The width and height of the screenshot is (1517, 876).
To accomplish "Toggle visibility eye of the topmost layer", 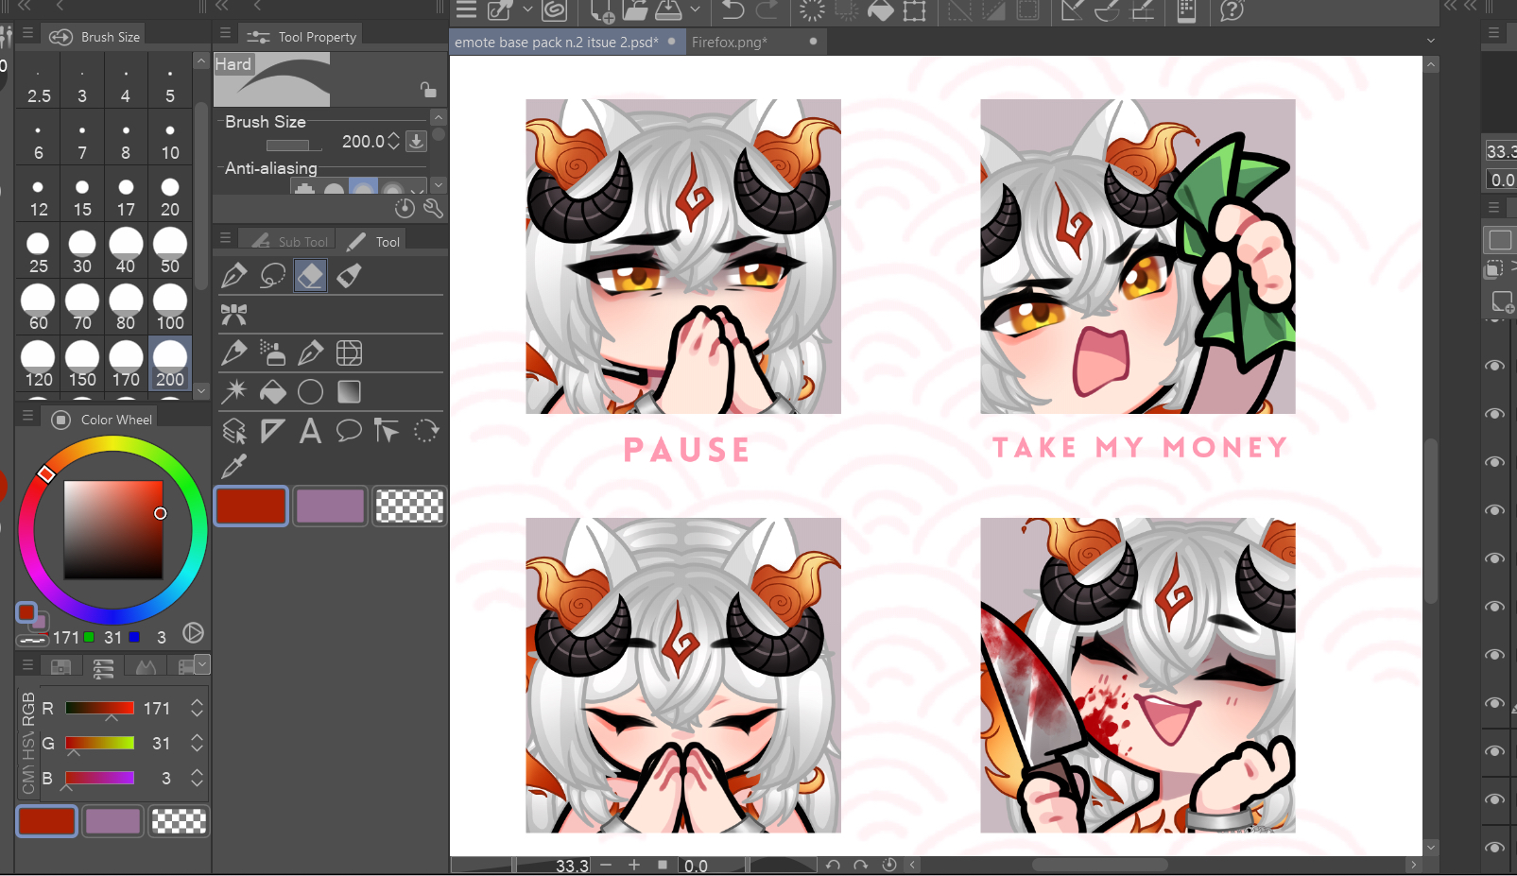I will (x=1495, y=366).
